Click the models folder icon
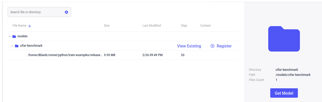 pos(14,37)
